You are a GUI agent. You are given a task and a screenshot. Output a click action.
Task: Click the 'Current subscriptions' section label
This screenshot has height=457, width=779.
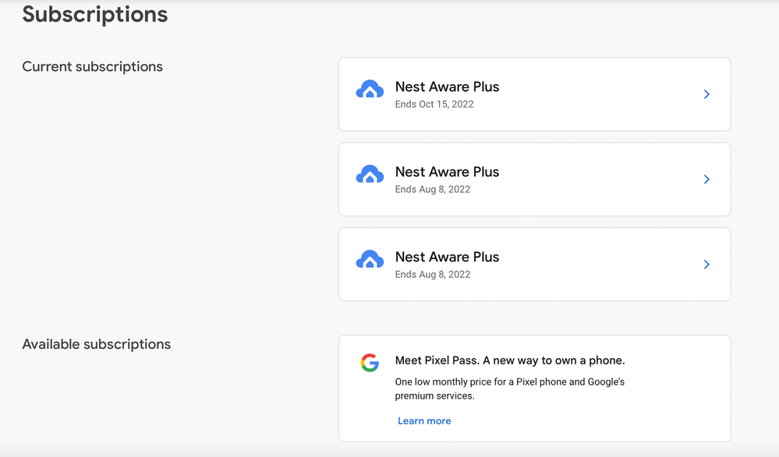tap(92, 67)
